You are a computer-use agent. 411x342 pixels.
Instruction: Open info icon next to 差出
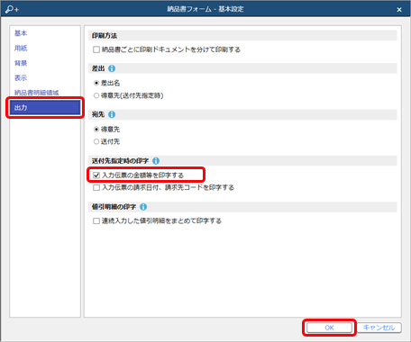click(112, 68)
